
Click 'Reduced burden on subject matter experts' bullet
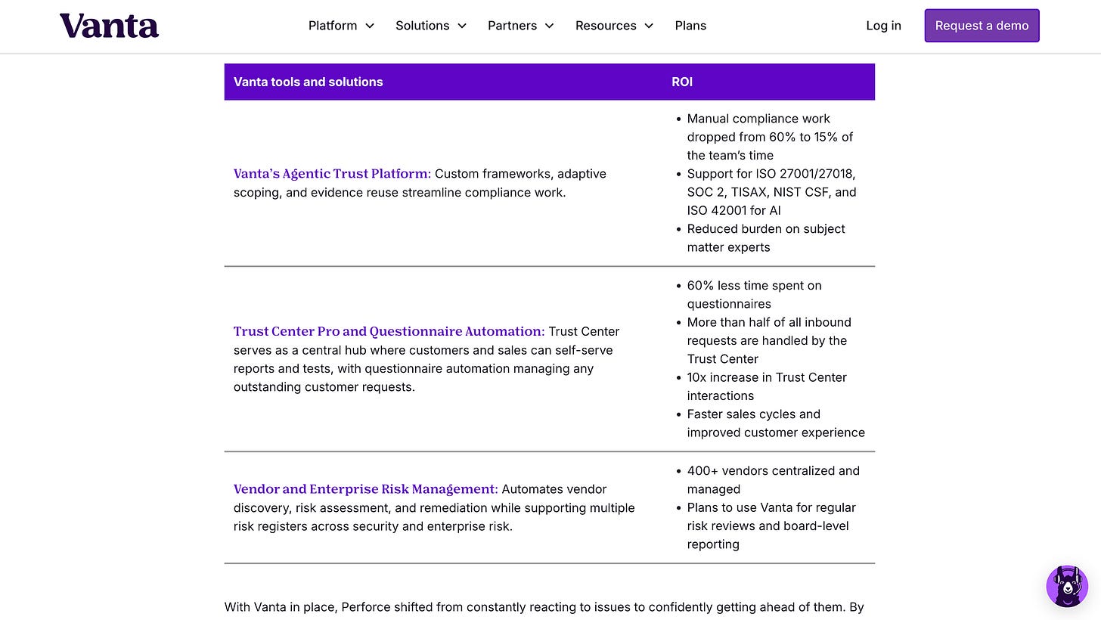766,238
